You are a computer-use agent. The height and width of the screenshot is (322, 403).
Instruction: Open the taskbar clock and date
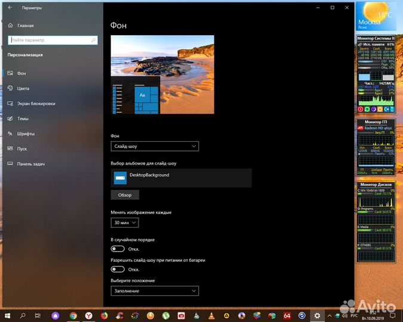(x=373, y=315)
